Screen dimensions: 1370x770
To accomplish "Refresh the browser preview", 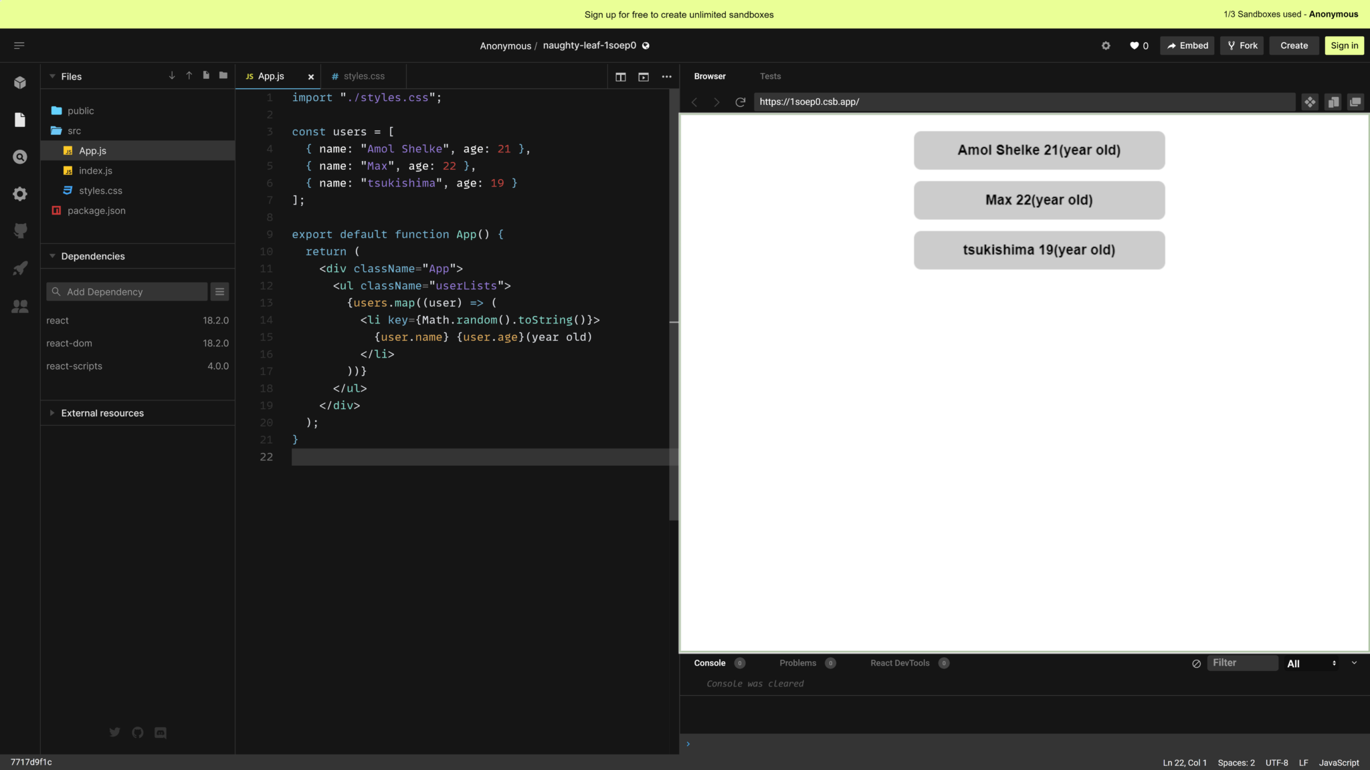I will point(740,102).
